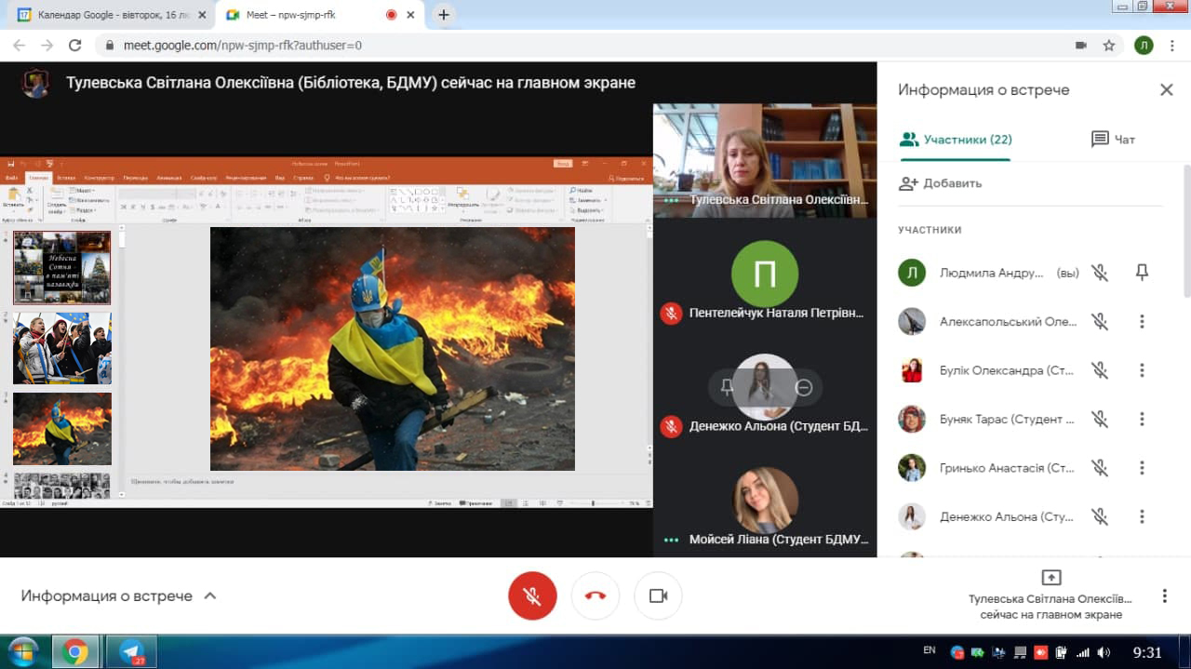Image resolution: width=1191 pixels, height=669 pixels.
Task: Click the remove icon on Денежко Альона's video tile
Action: (x=804, y=388)
